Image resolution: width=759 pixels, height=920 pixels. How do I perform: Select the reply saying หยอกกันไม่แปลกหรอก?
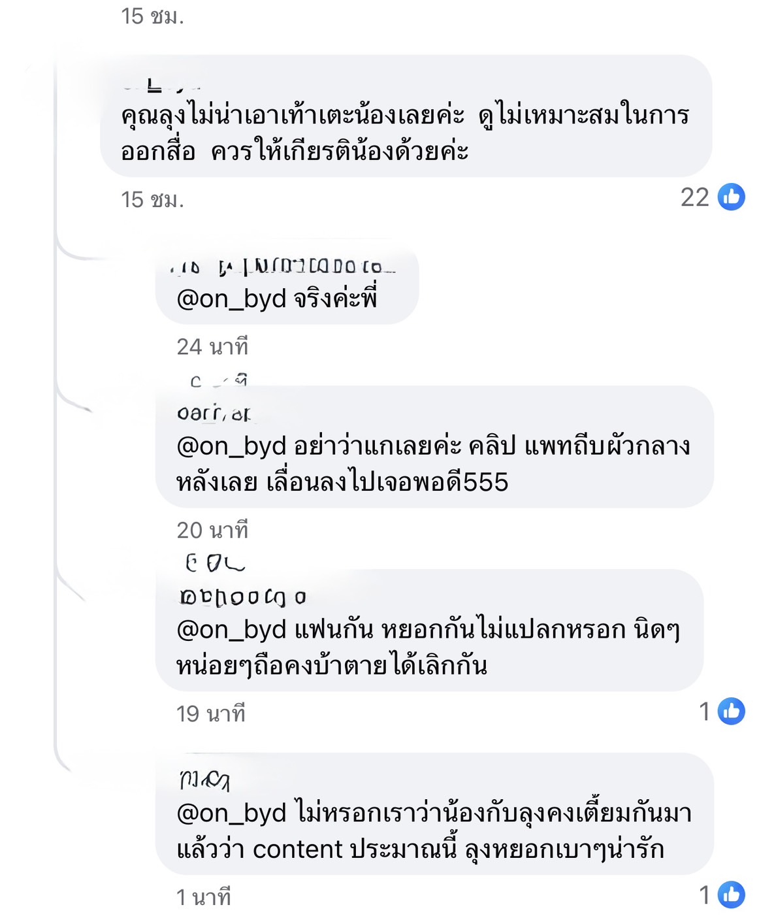click(428, 648)
